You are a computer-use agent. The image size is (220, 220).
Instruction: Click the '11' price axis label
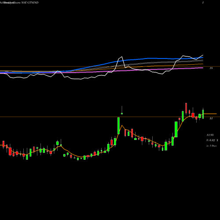[211, 118]
